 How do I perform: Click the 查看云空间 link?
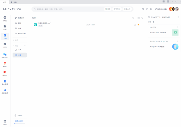[x=20, y=121]
